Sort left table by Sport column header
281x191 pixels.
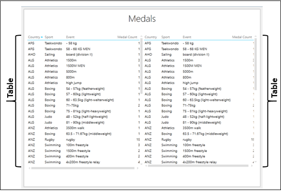(x=49, y=37)
